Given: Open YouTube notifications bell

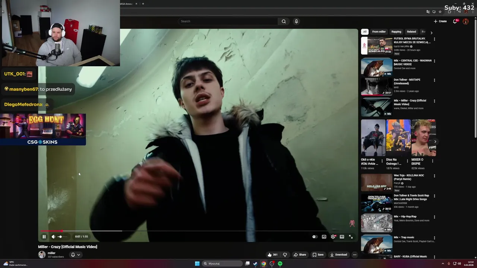Looking at the screenshot, I should [455, 21].
